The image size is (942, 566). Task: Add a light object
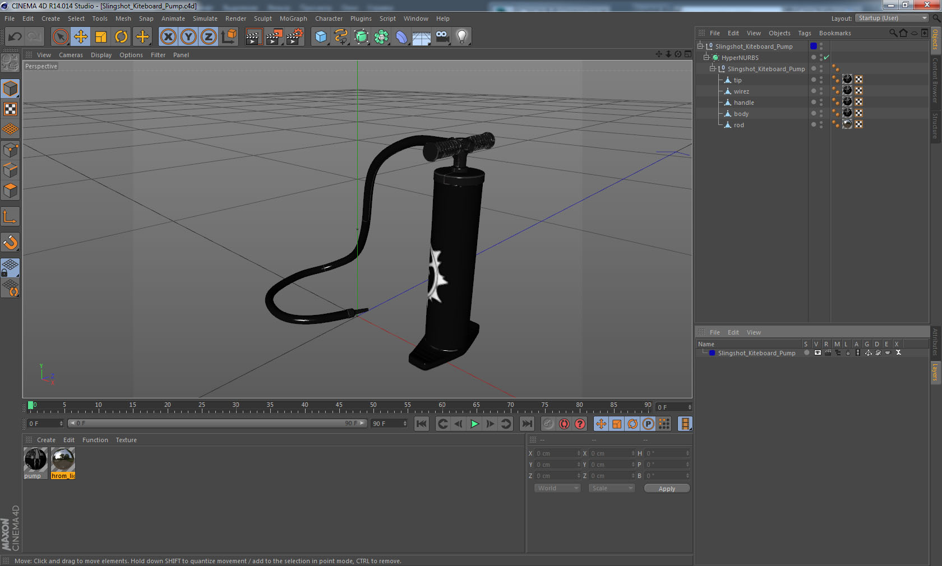(x=462, y=37)
